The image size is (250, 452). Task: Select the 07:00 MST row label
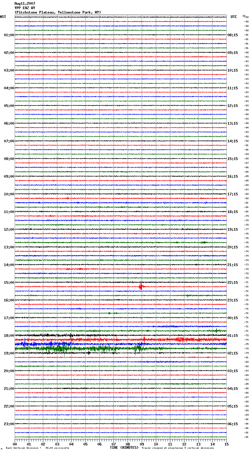coord(9,141)
